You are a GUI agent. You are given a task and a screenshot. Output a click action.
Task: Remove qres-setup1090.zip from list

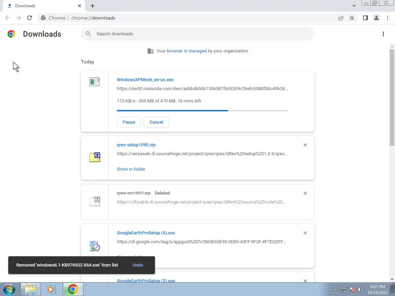[305, 145]
